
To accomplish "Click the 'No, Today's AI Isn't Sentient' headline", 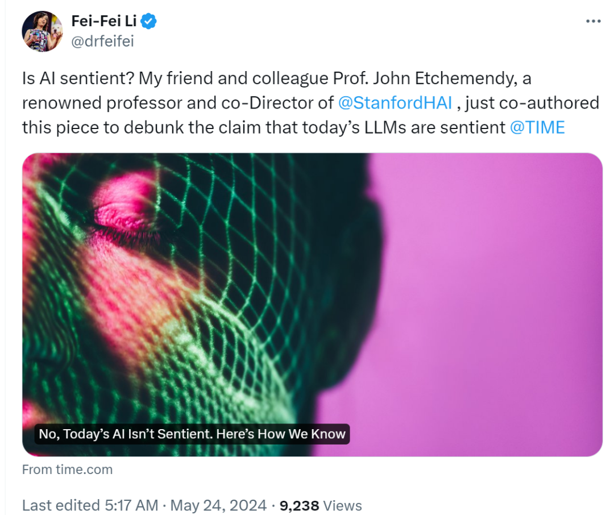I will click(x=192, y=434).
